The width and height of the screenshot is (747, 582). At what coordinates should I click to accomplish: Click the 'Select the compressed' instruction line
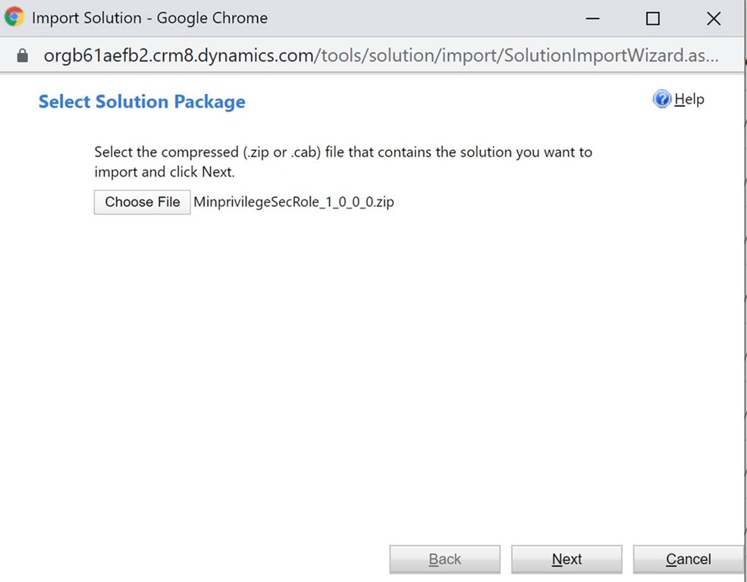point(343,152)
